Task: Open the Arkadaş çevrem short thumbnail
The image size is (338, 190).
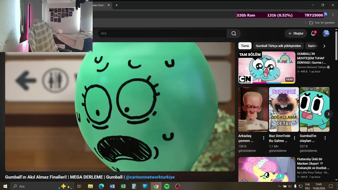Action: click(253, 109)
